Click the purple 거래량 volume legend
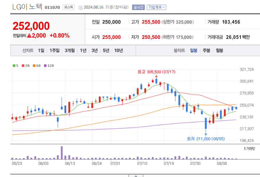This screenshot has width=260, height=177. [x=250, y=148]
